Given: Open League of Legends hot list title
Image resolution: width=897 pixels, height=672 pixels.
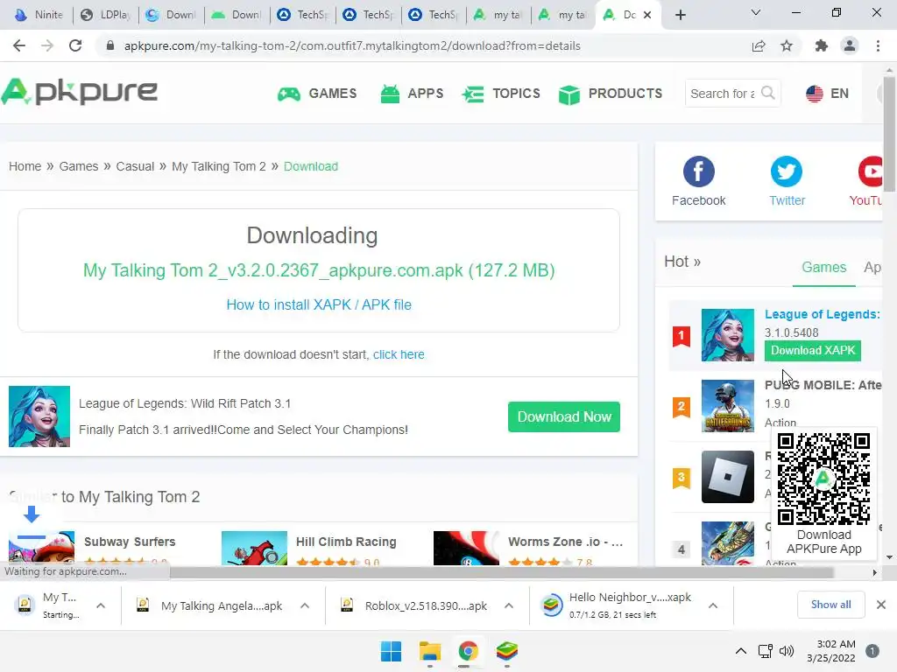Looking at the screenshot, I should (823, 314).
